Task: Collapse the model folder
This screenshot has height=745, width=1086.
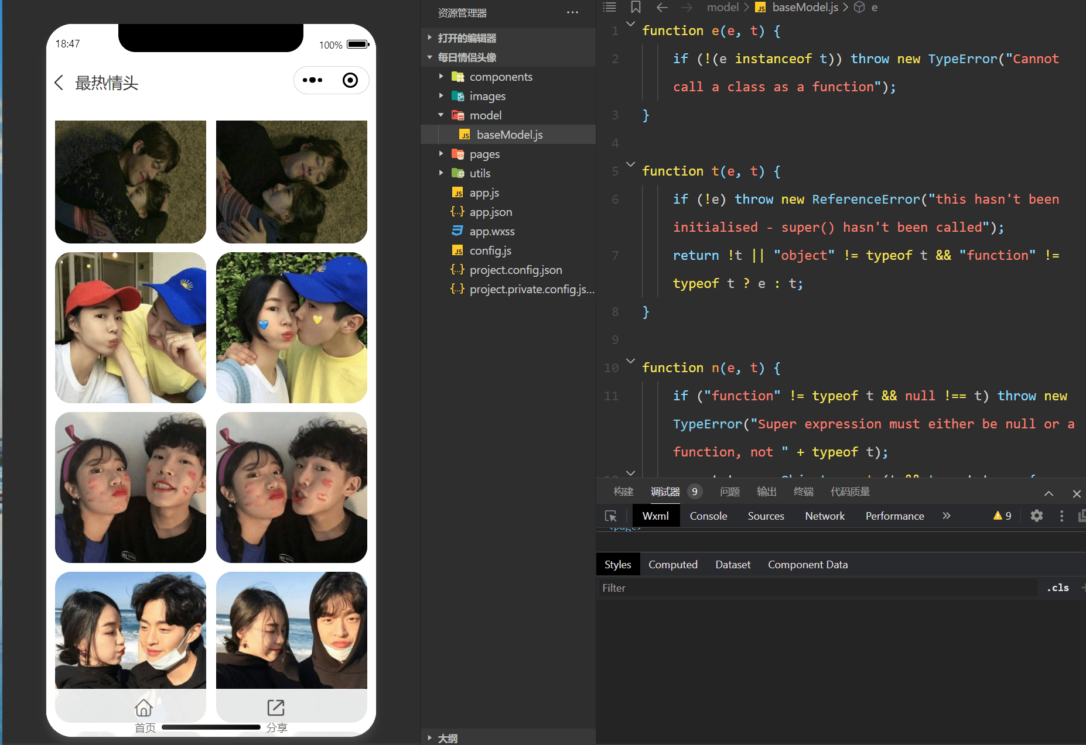Action: tap(485, 115)
